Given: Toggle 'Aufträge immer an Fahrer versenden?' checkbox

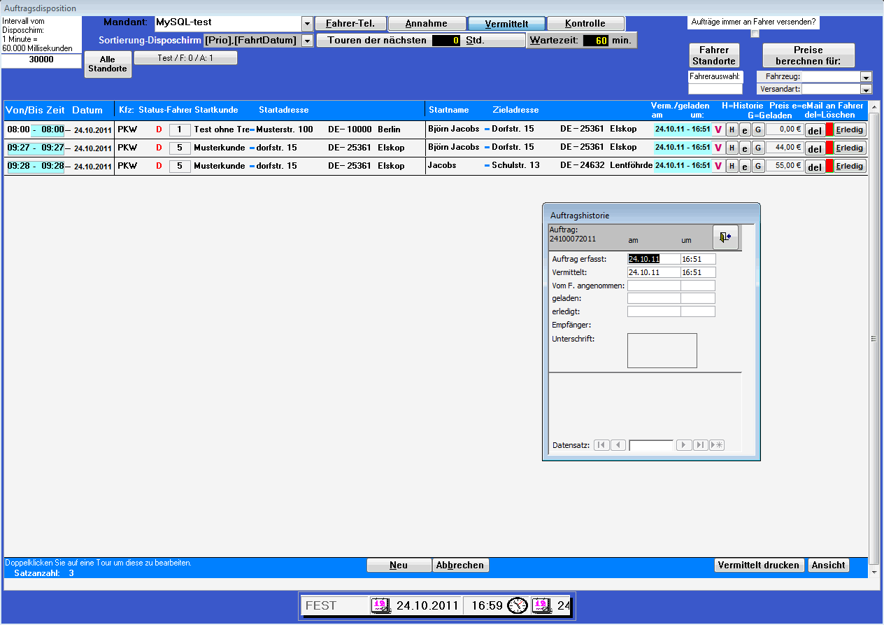Looking at the screenshot, I should click(x=755, y=33).
